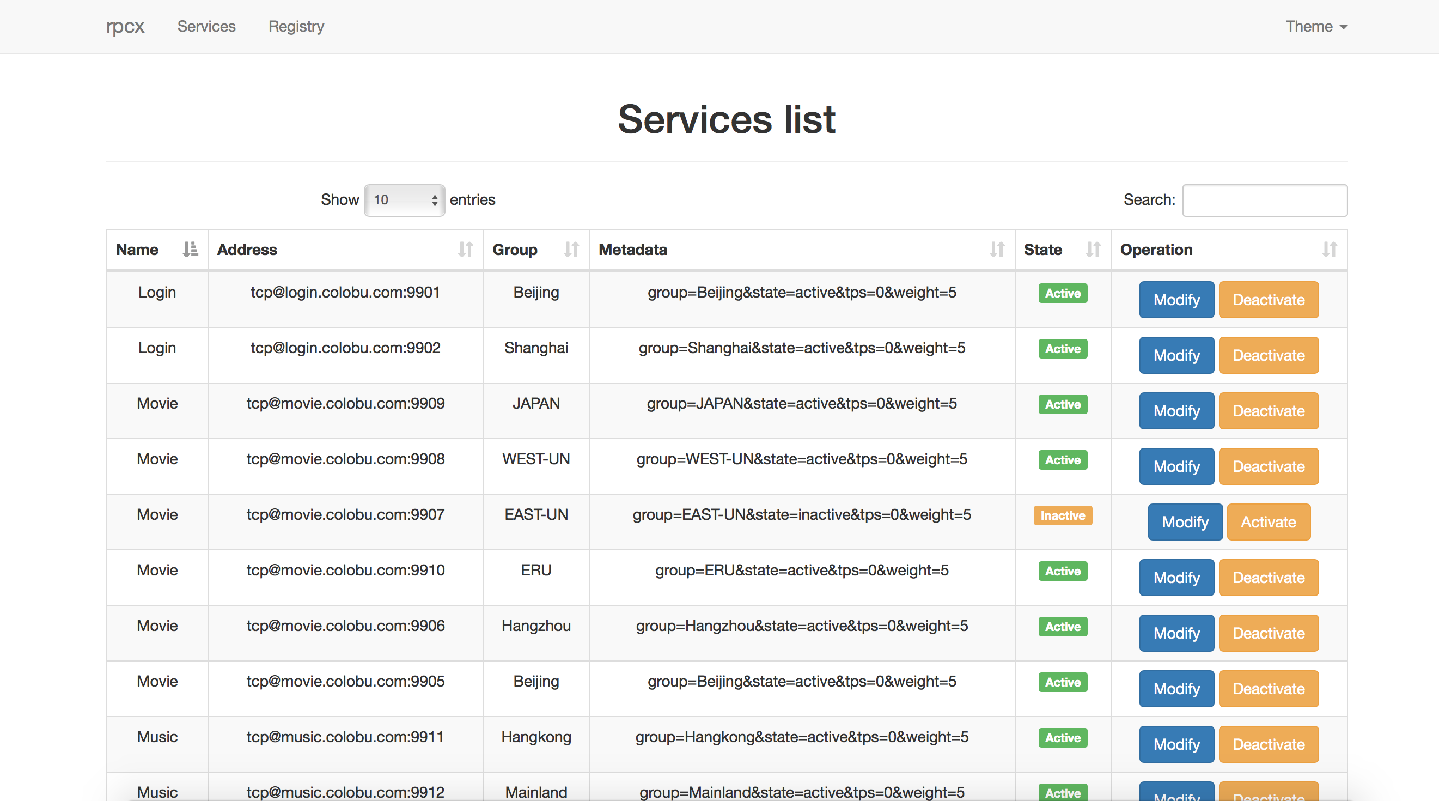
Task: Go to the Services nav item
Action: pyautogui.click(x=206, y=26)
